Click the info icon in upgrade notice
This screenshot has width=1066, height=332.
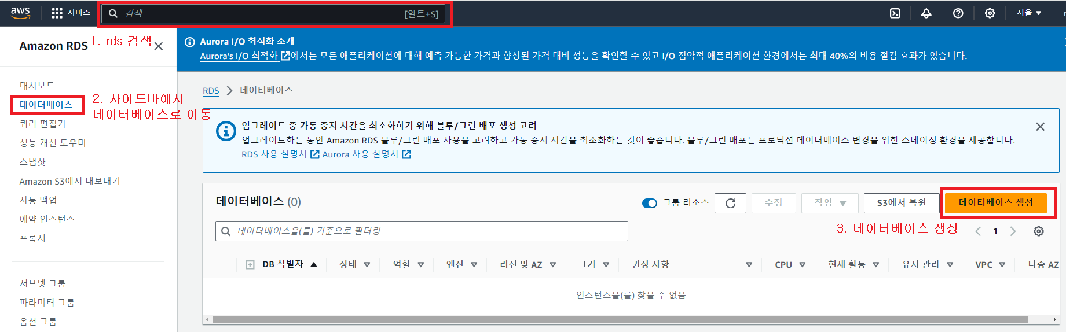click(226, 131)
